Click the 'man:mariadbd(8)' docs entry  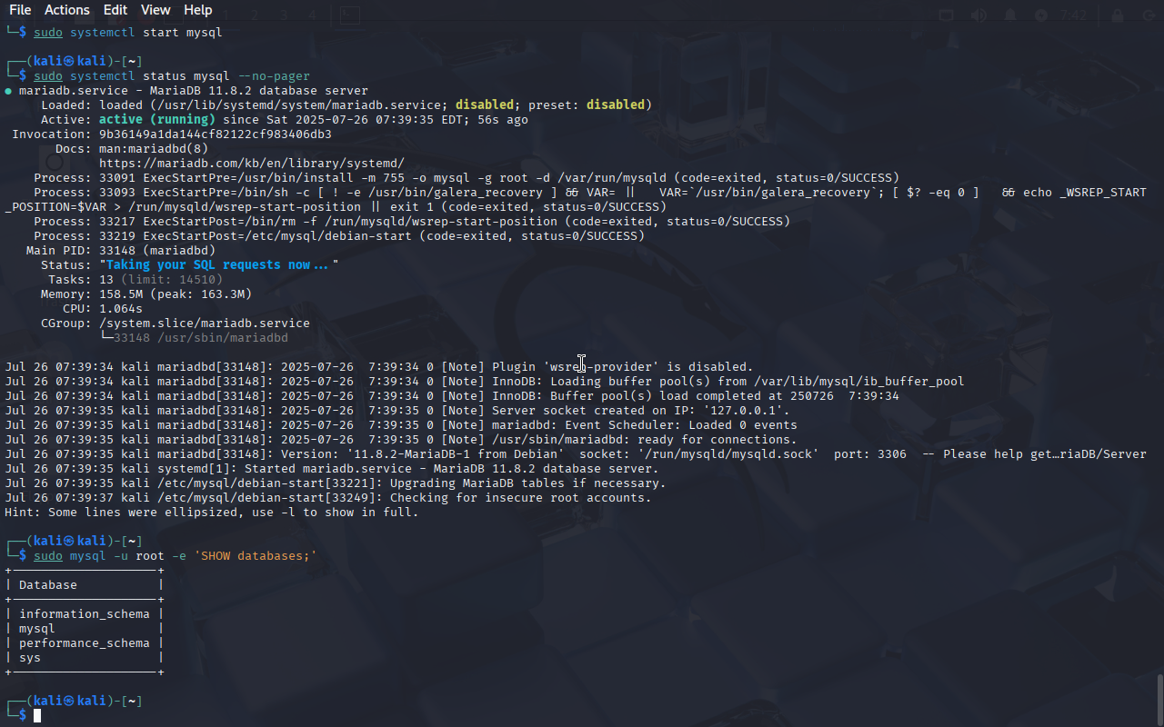[x=154, y=149]
